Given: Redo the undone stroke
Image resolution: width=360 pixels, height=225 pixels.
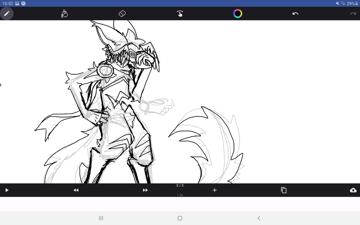Looking at the screenshot, I should pos(353,14).
